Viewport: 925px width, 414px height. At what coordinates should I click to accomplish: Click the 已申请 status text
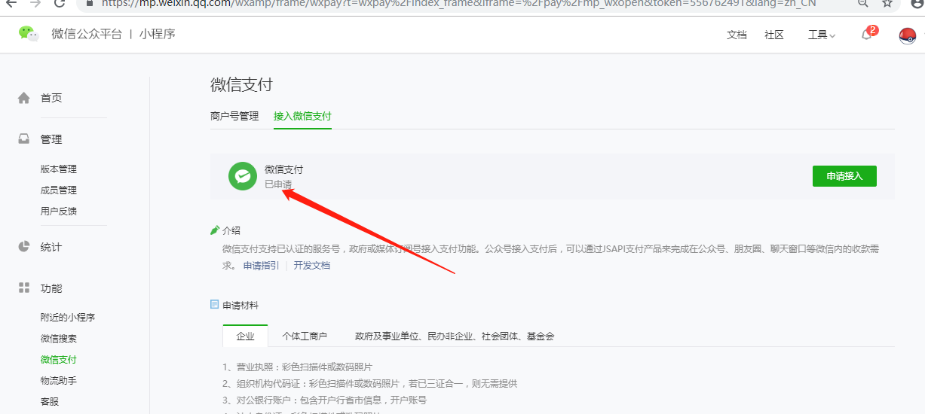278,184
